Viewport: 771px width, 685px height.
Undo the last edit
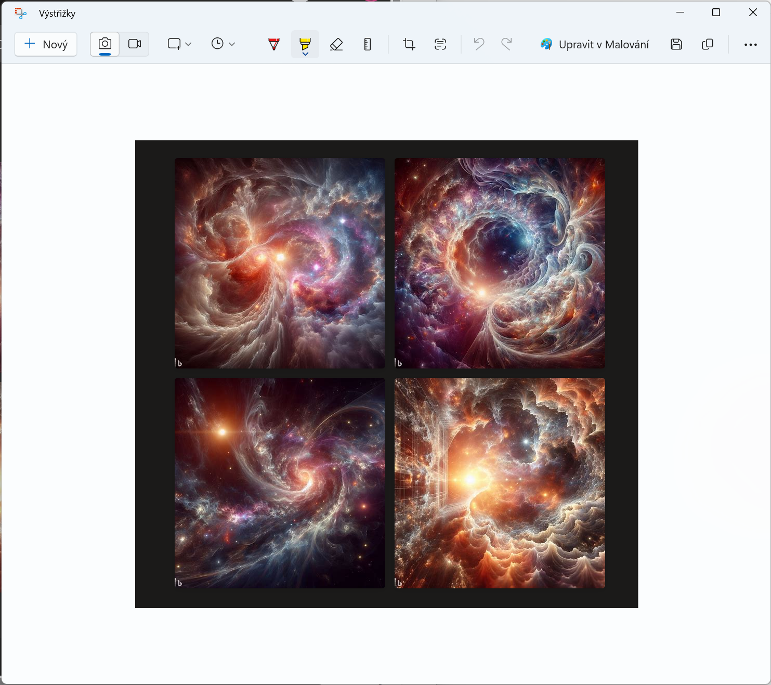tap(479, 44)
